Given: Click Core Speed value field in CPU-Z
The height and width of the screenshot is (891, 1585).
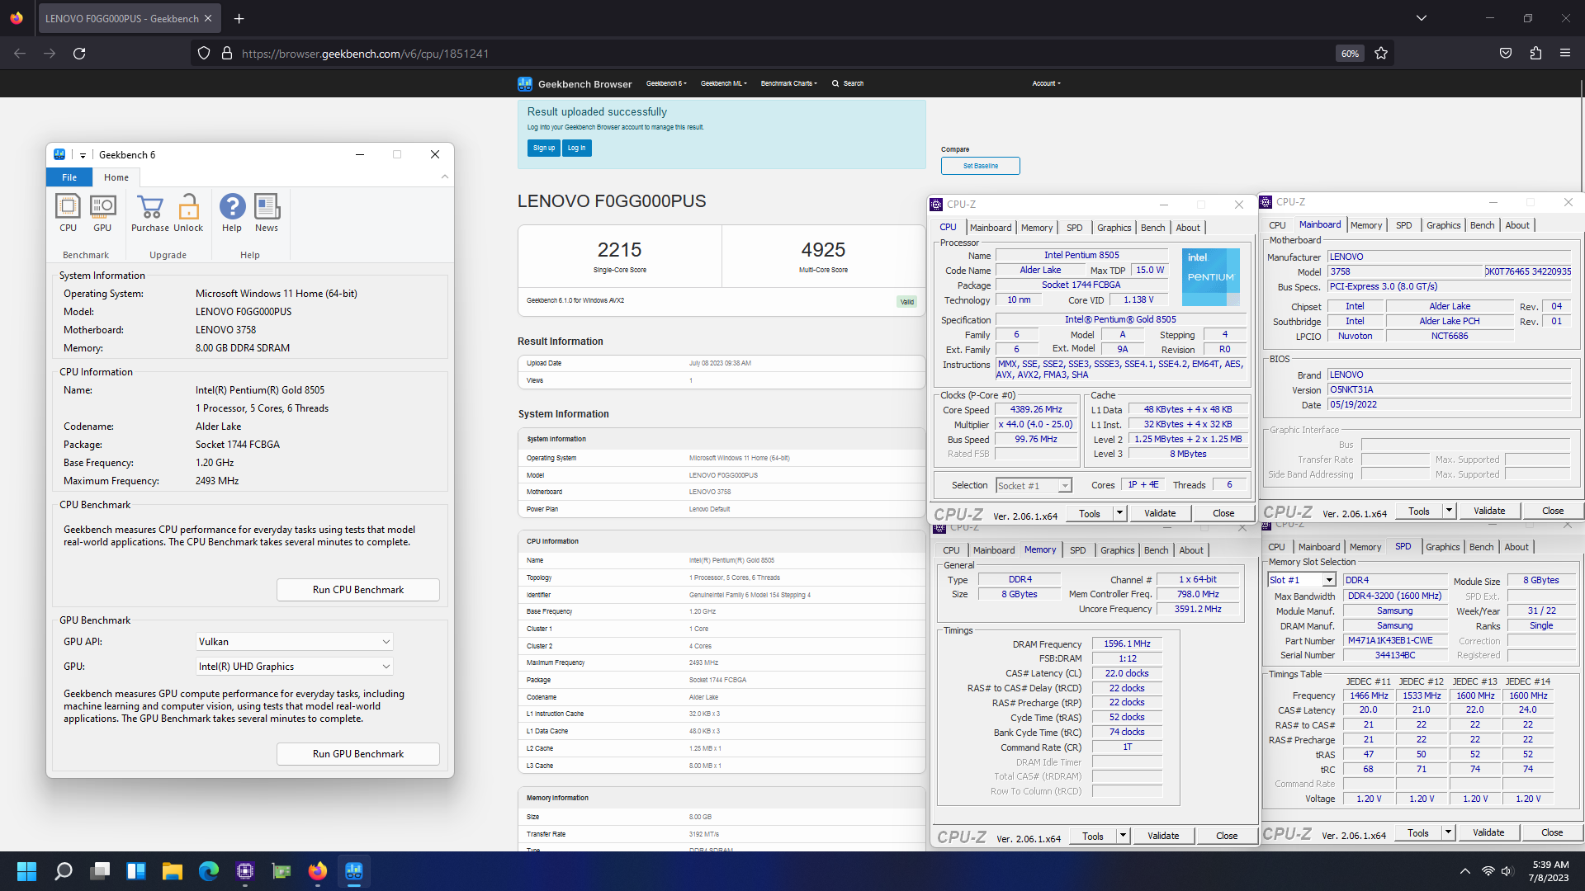Looking at the screenshot, I should [x=1036, y=410].
